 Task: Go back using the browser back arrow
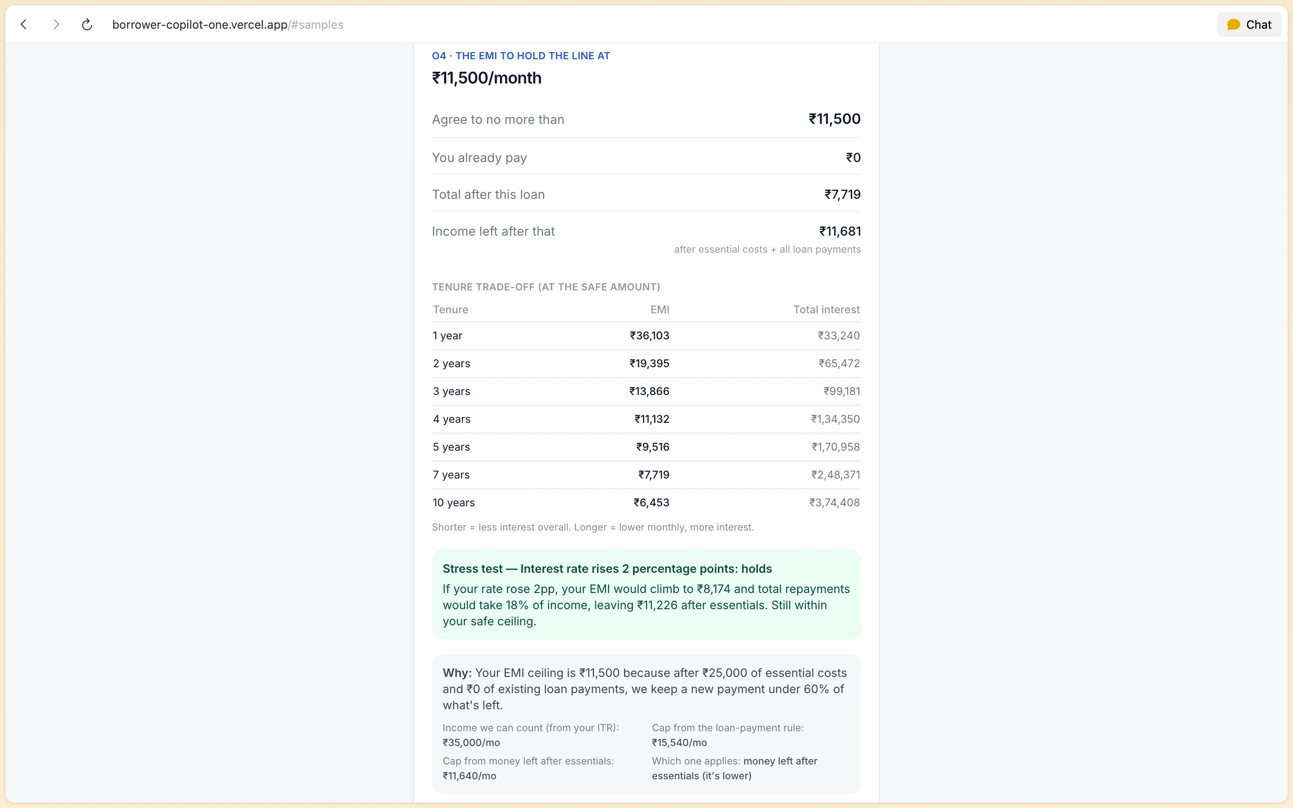[23, 25]
